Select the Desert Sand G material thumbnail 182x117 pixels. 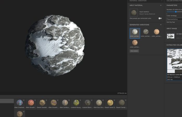click(x=110, y=103)
